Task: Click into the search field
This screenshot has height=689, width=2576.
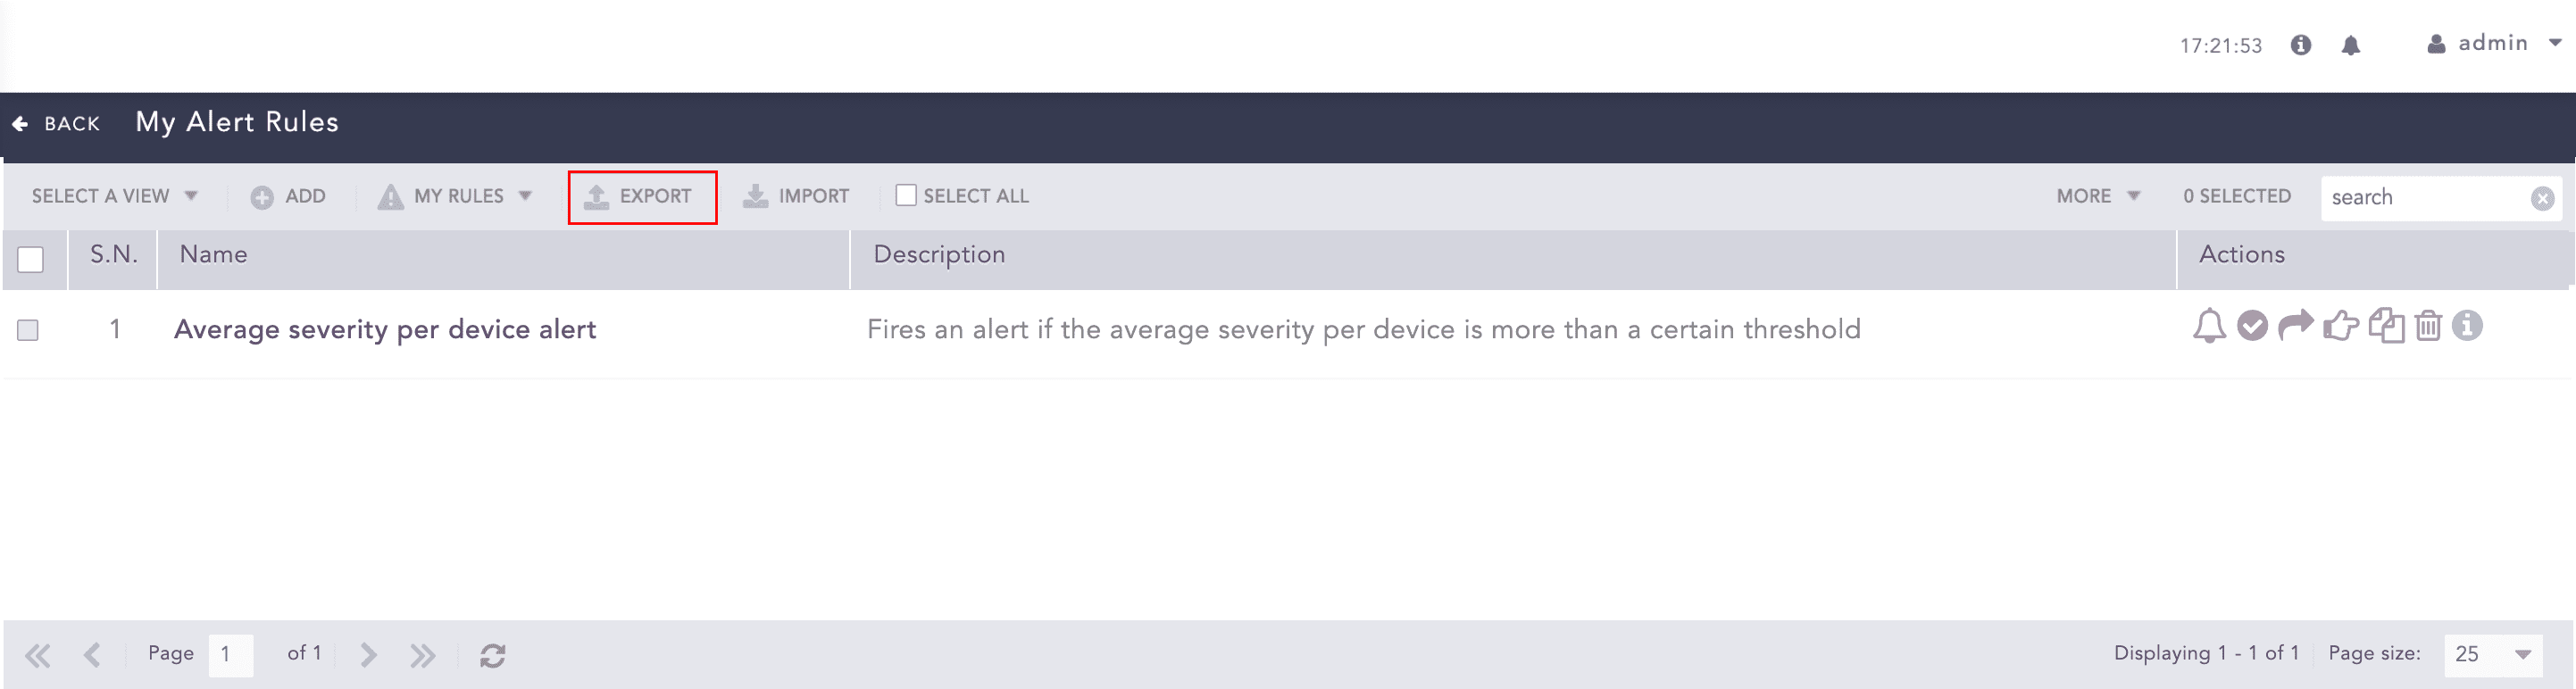Action: 2425,198
